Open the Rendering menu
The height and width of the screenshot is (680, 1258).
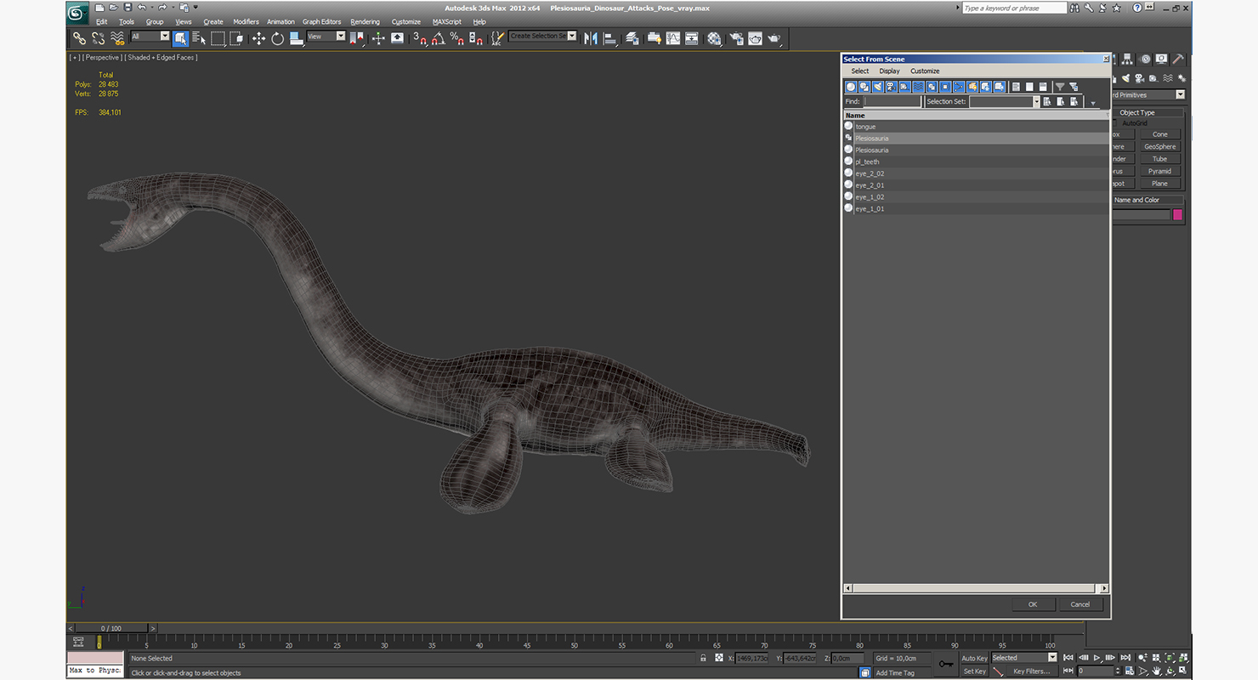(x=365, y=22)
